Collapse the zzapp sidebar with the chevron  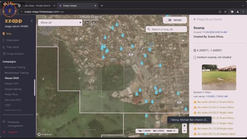32,21
